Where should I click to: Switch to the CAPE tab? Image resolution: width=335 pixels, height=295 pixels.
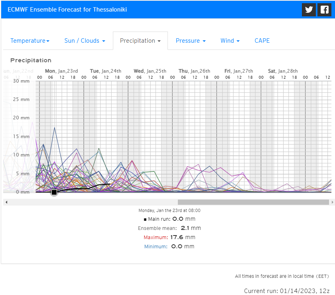[262, 41]
